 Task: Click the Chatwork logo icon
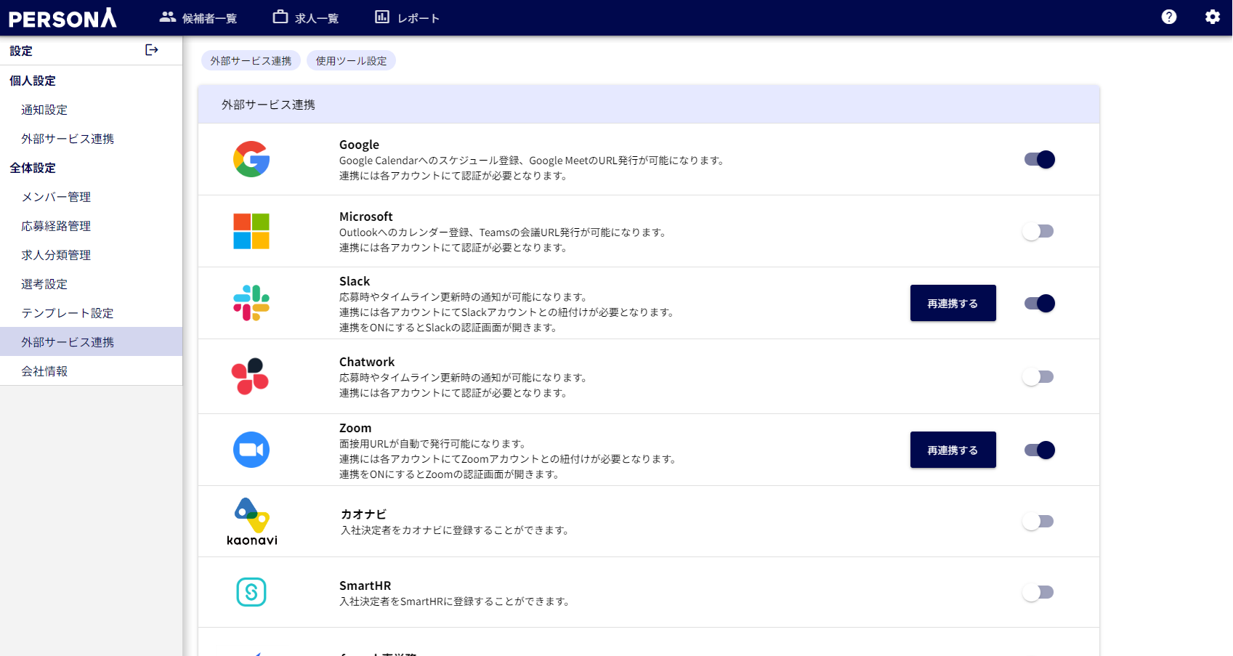[250, 376]
